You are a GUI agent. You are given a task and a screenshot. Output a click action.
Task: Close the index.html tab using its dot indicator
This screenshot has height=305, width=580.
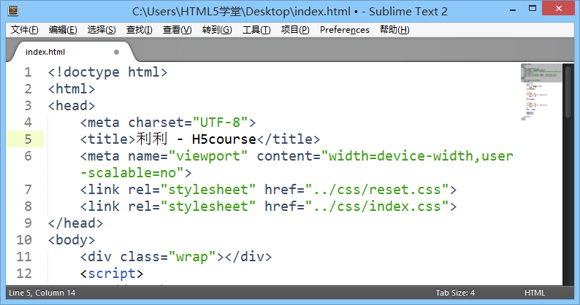[117, 52]
